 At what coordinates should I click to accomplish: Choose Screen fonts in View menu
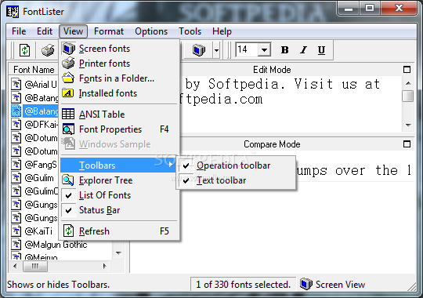pos(120,49)
